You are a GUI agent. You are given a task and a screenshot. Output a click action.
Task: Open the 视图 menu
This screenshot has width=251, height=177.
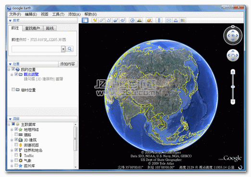tap(44, 14)
